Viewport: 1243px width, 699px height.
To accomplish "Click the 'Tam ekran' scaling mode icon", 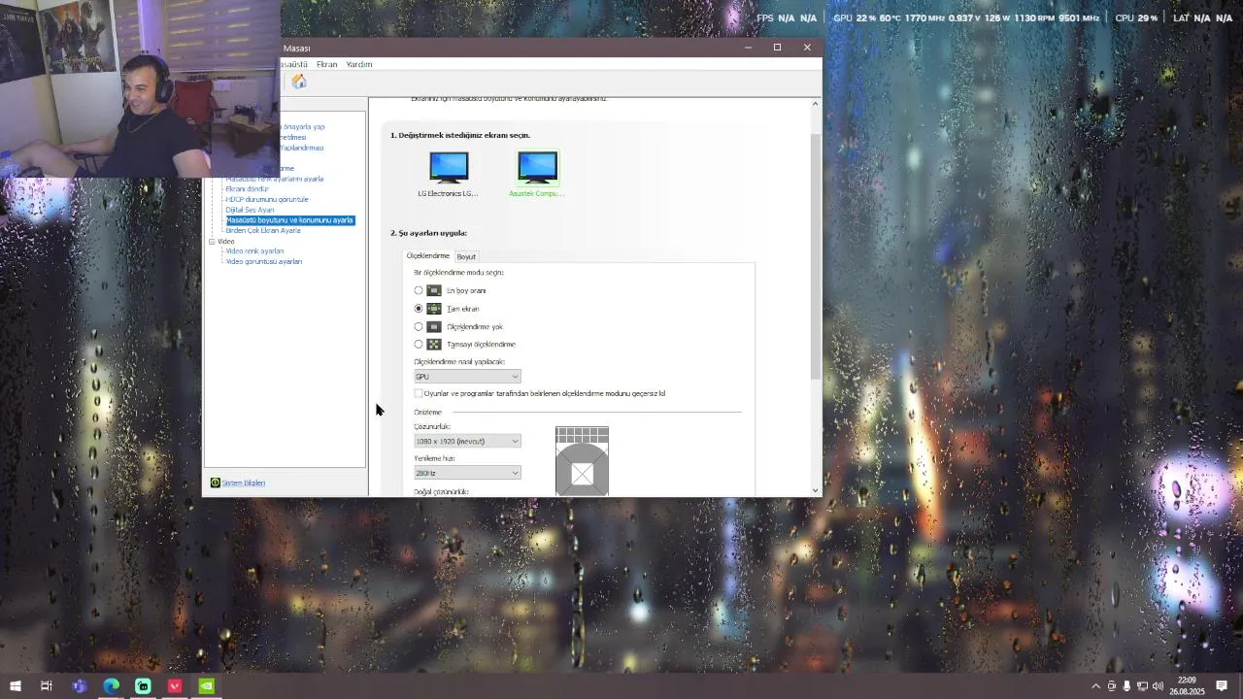I will [x=434, y=309].
